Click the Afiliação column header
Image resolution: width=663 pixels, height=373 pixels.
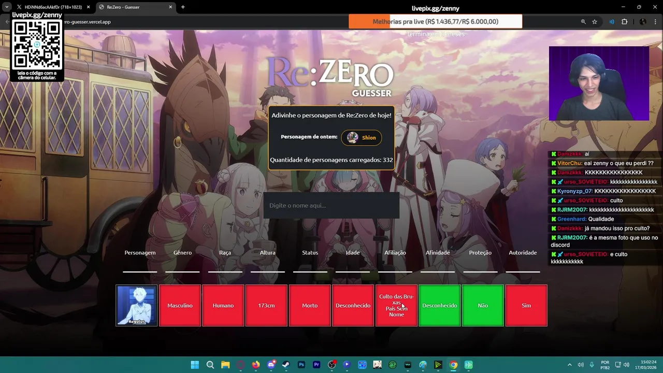[395, 253]
